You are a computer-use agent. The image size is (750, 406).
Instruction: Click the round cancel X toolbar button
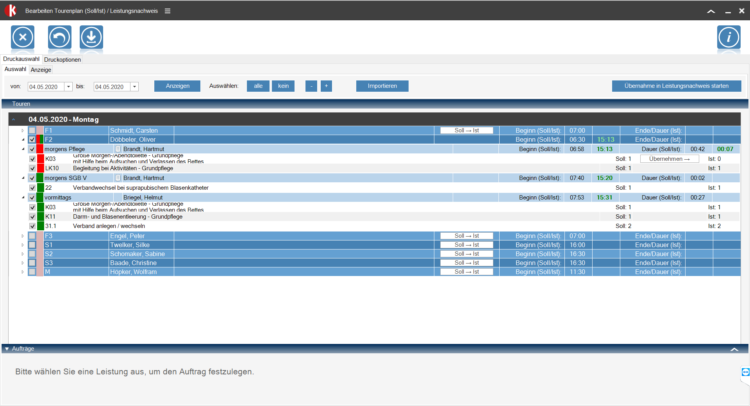(23, 37)
